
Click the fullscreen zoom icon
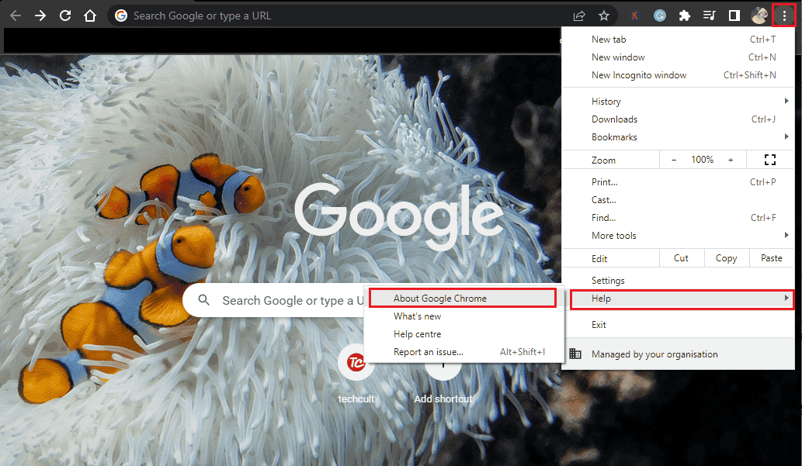[770, 160]
